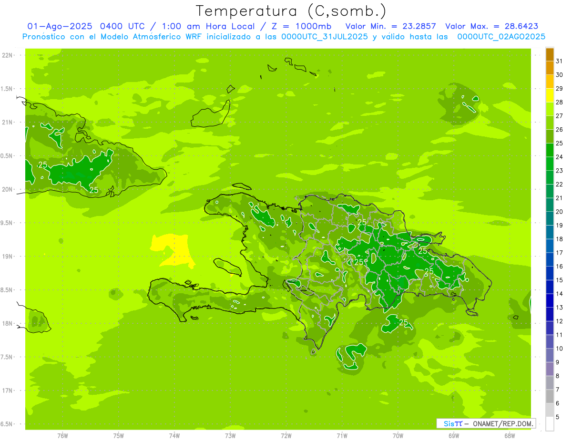Click the brown colorbar swatch above 31
The height and width of the screenshot is (442, 572).
point(550,54)
